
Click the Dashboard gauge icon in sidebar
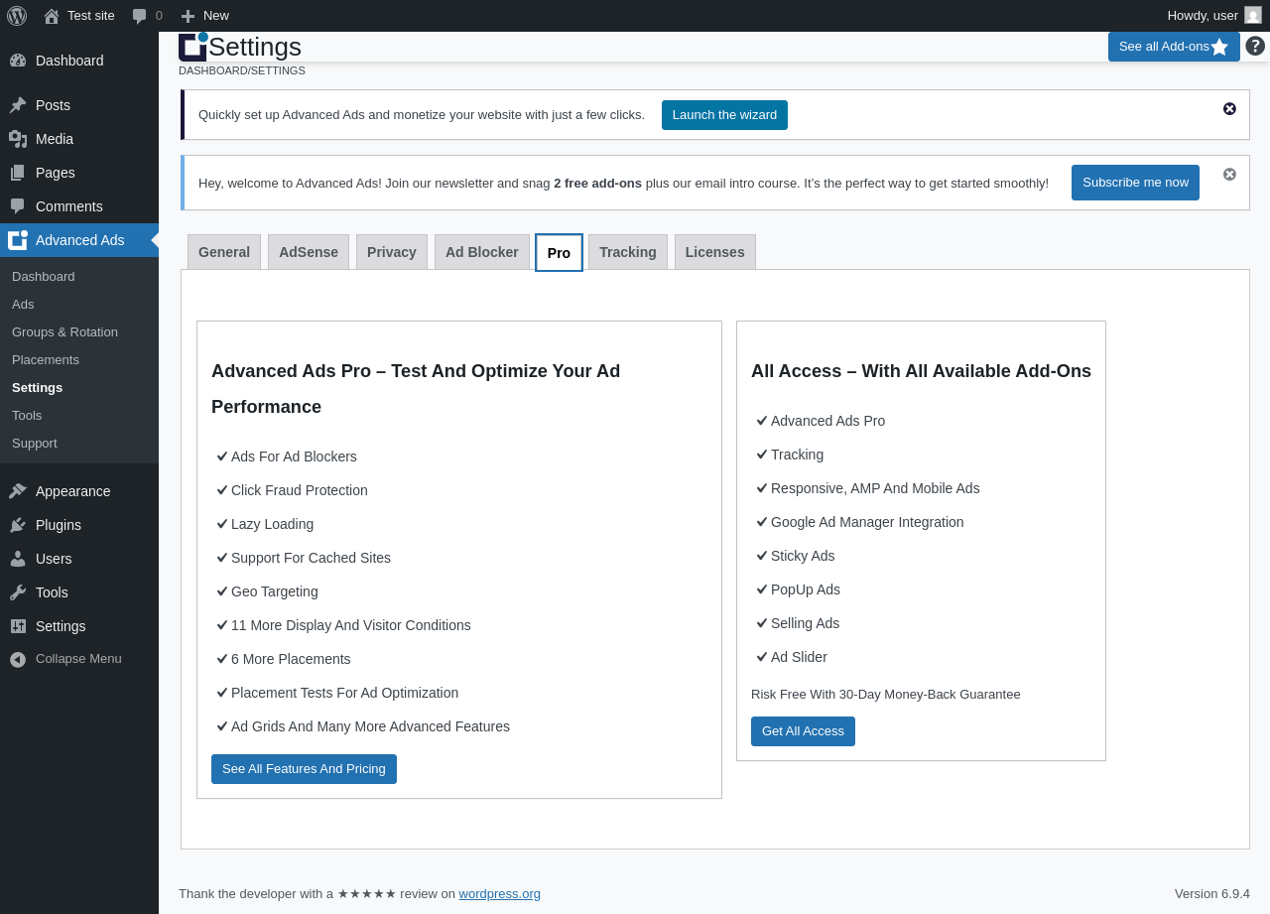click(18, 61)
